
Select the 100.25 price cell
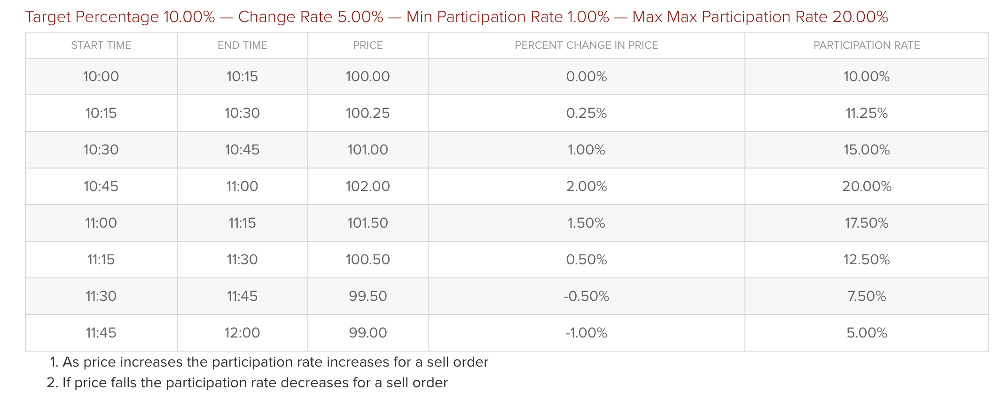[x=368, y=113]
